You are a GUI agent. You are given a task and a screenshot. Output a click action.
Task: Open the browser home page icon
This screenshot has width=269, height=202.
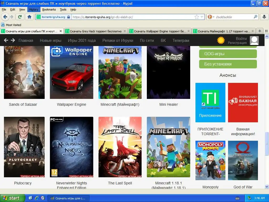pyautogui.click(x=29, y=17)
